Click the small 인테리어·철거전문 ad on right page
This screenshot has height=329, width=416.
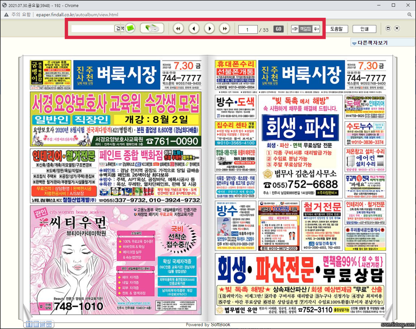365,213
